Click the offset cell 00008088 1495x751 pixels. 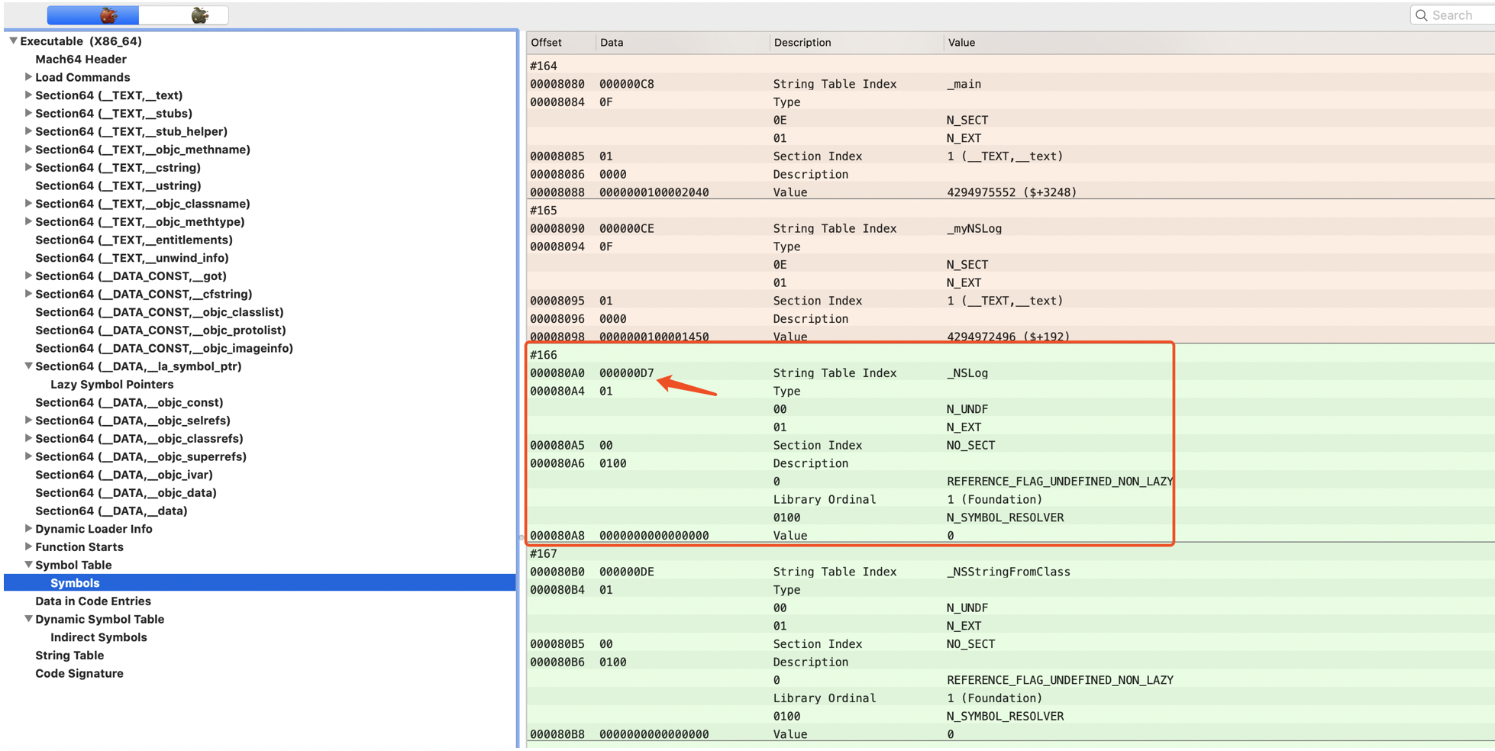pyautogui.click(x=557, y=192)
